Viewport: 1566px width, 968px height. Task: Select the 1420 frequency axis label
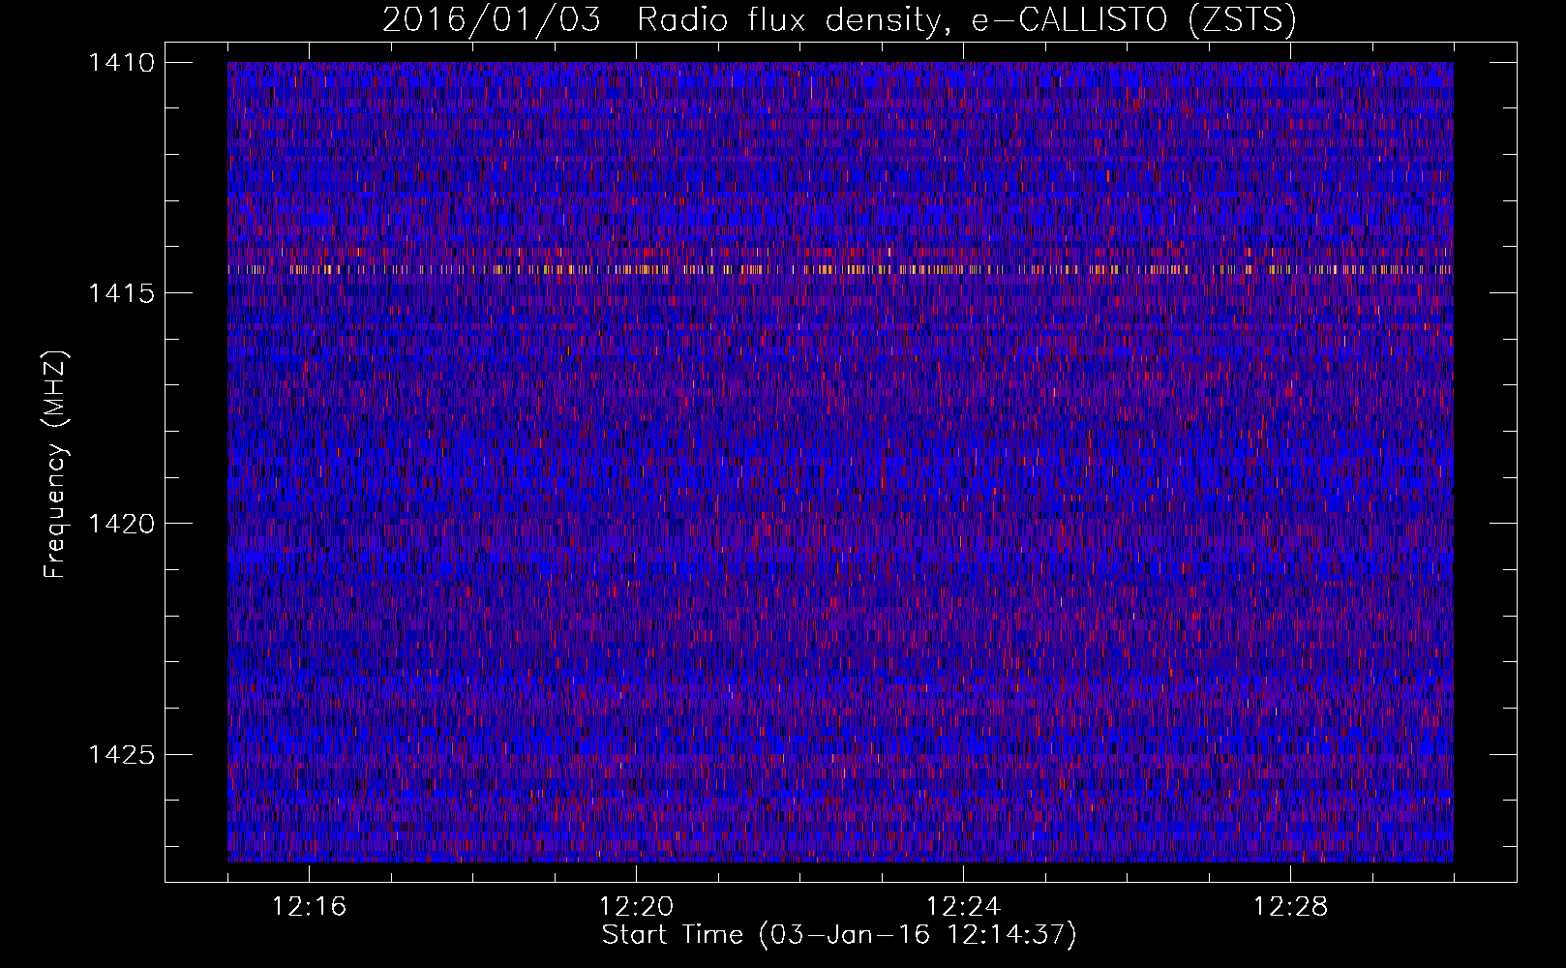pos(121,524)
